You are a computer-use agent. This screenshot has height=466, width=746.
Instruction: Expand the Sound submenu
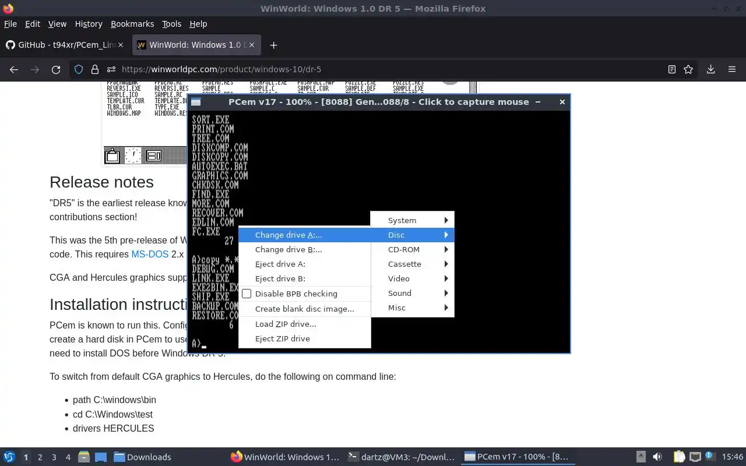(412, 293)
